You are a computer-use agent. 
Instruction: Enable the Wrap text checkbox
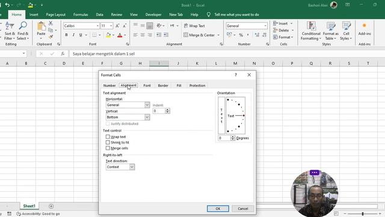[108, 137]
